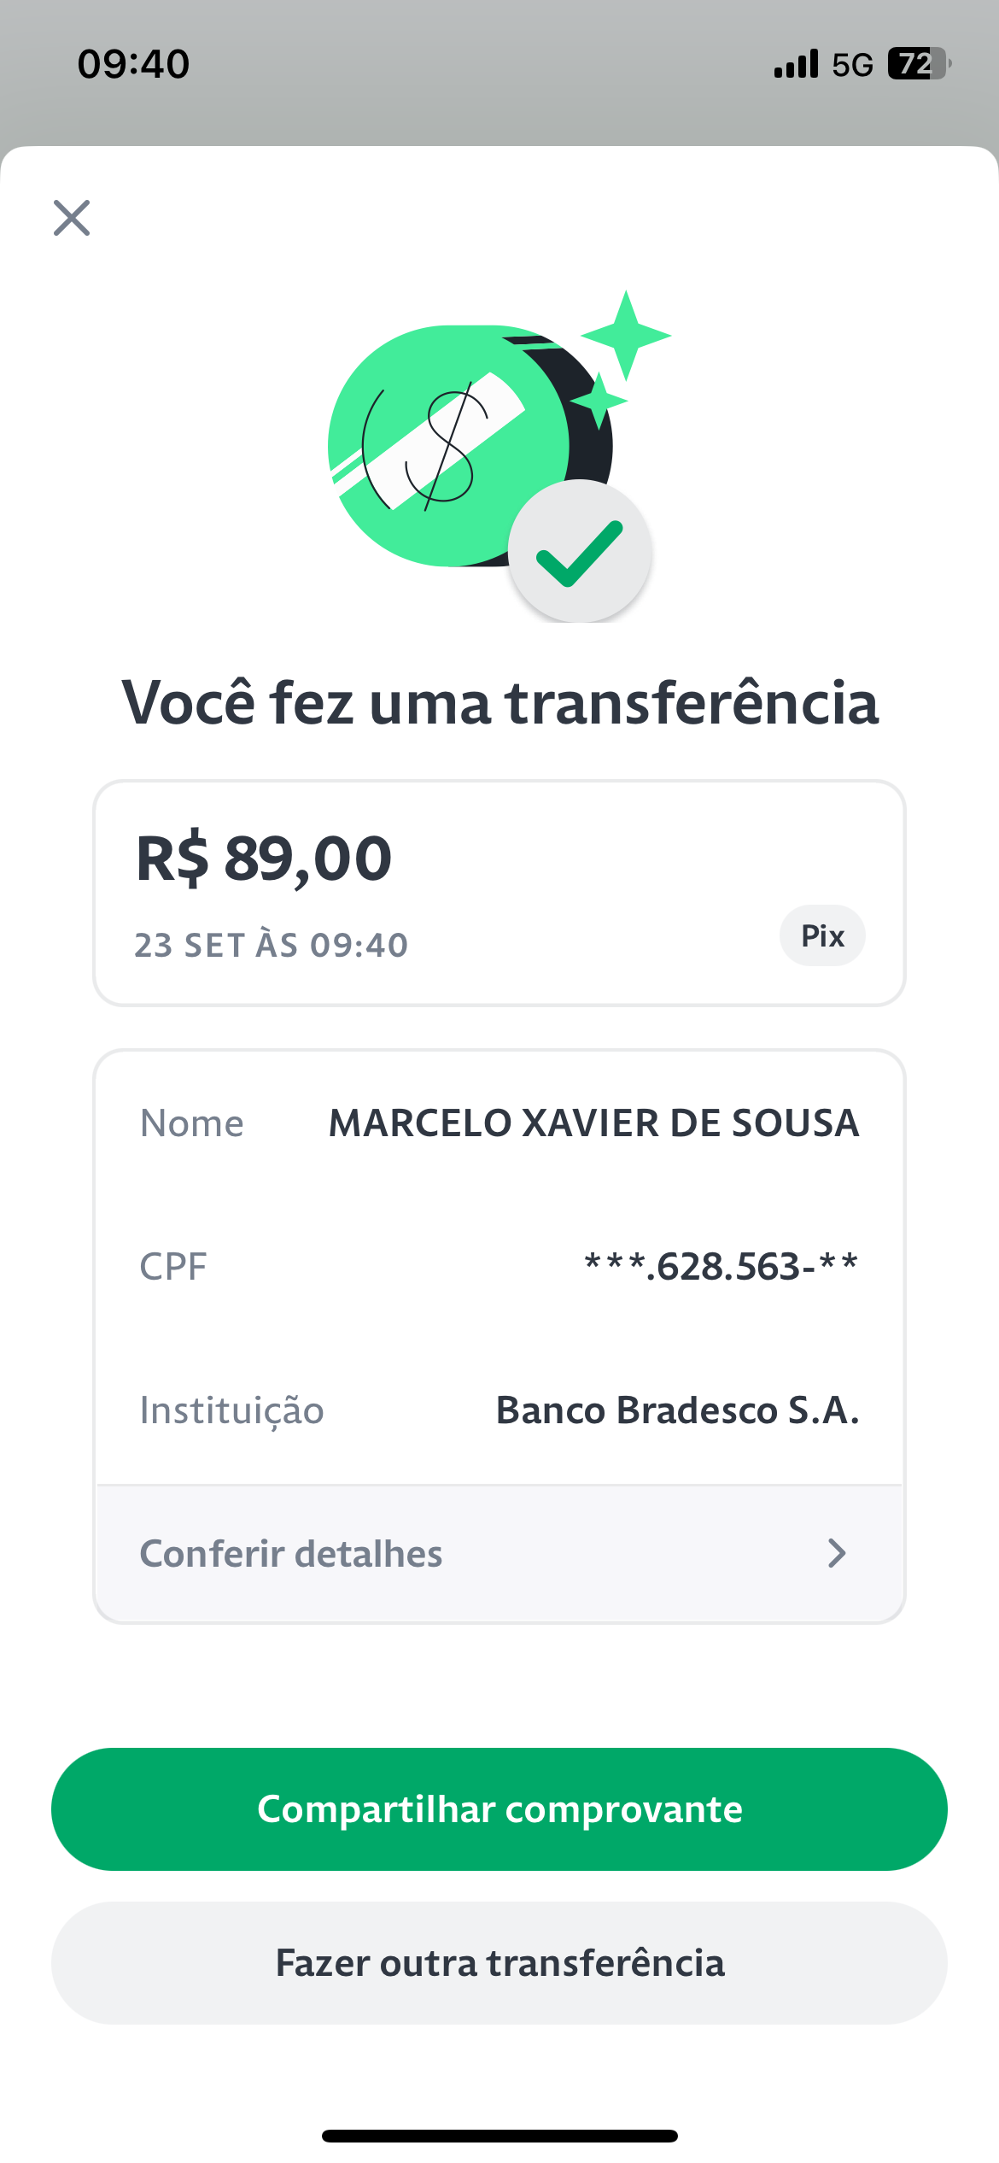The height and width of the screenshot is (2163, 999).
Task: Tap recipient name MARCELO XAVIER DE SOUSA
Action: tap(594, 1123)
